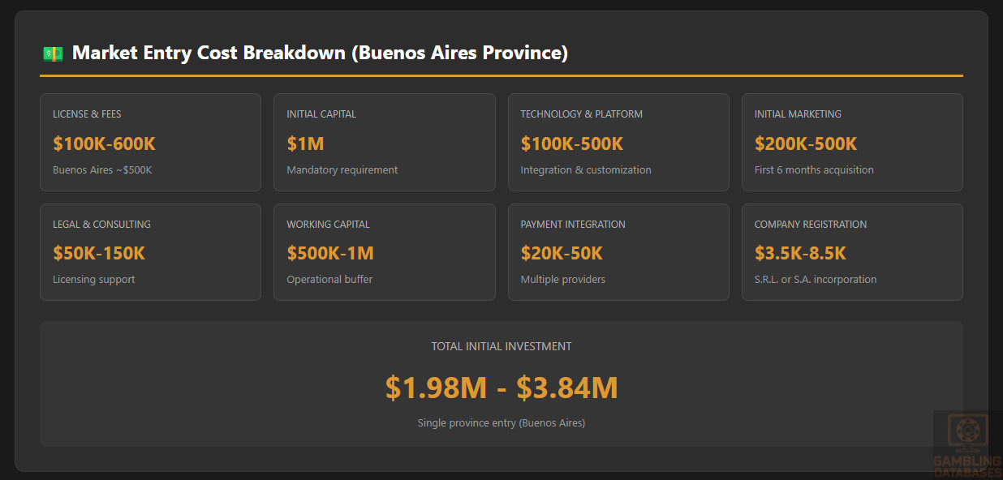The width and height of the screenshot is (1003, 480).
Task: Select the Technology & Platform card
Action: (618, 142)
